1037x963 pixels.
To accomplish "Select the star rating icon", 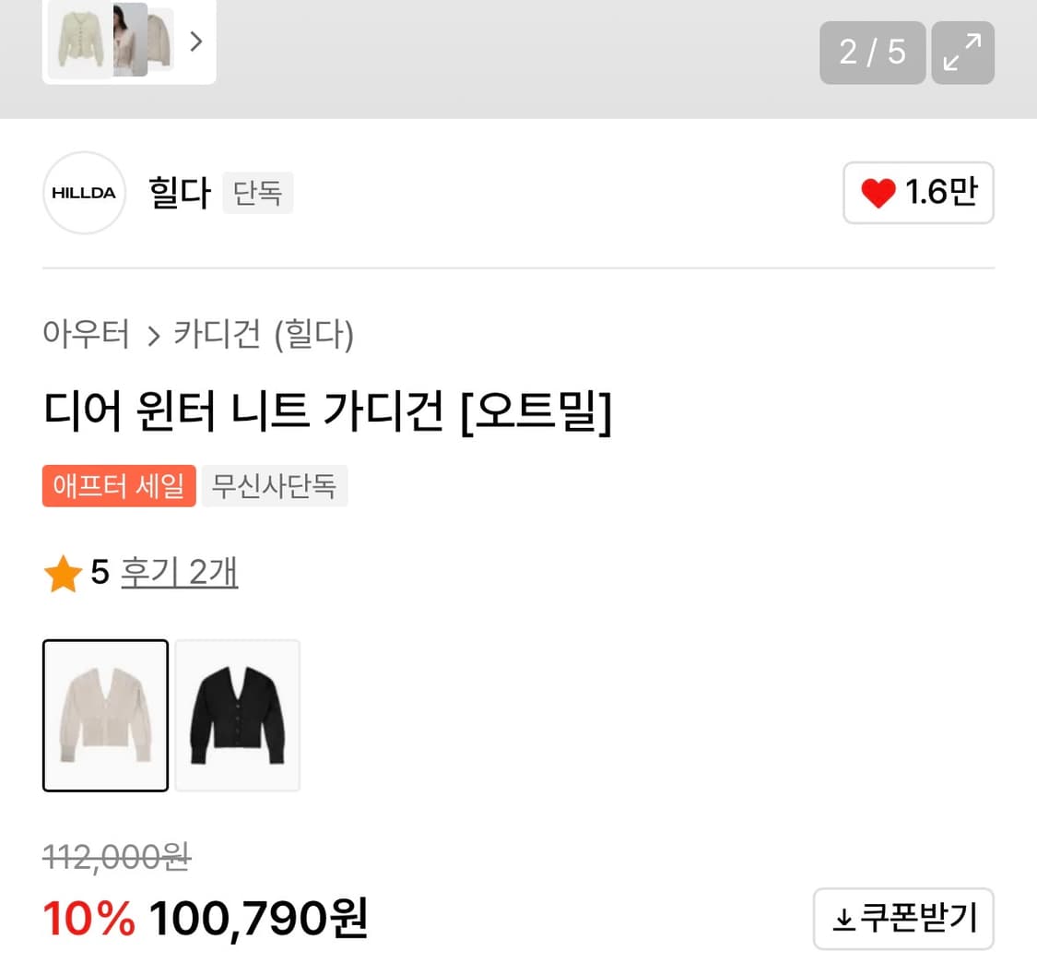I will (63, 572).
